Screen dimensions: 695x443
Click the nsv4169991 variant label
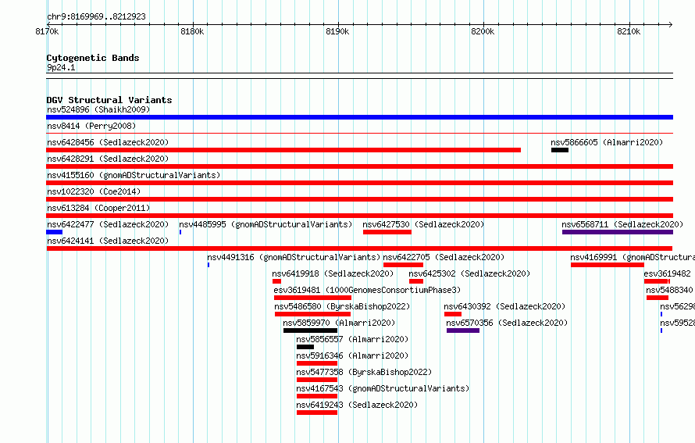(x=633, y=257)
